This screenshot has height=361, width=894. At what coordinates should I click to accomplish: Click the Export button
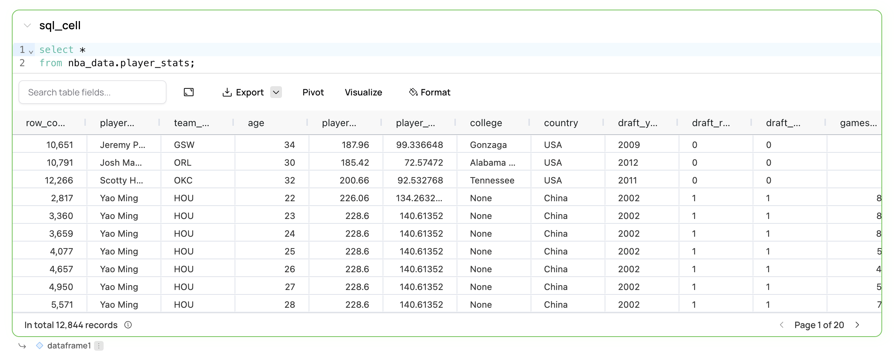[x=243, y=92]
